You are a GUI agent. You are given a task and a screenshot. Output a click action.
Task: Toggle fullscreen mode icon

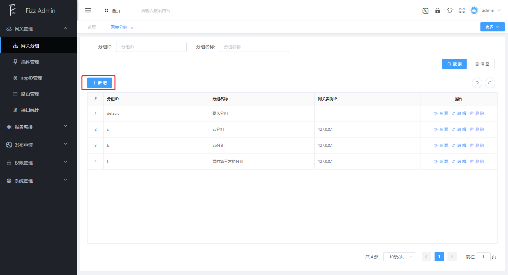click(462, 11)
